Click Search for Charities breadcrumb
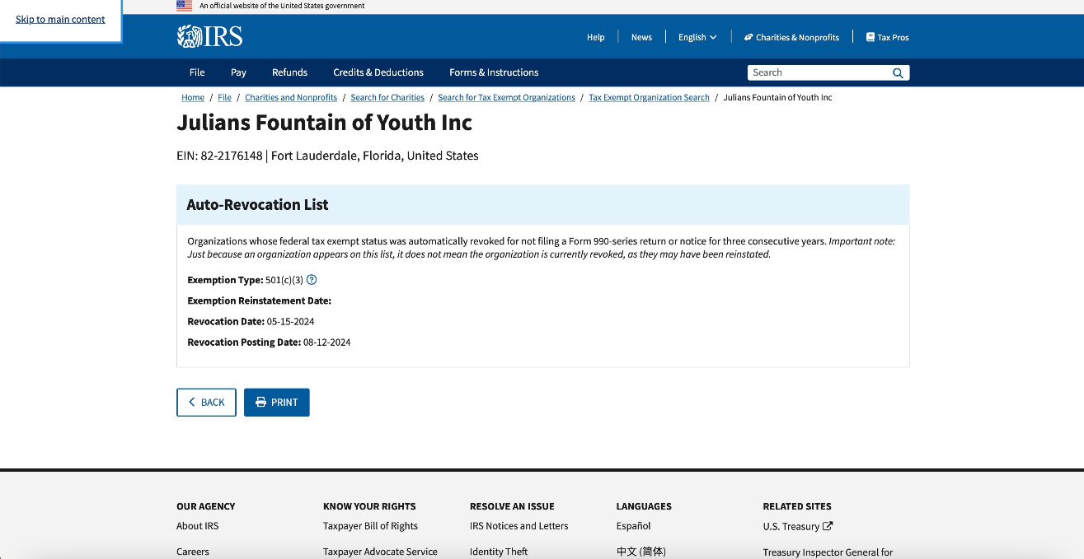1084x559 pixels. point(387,98)
